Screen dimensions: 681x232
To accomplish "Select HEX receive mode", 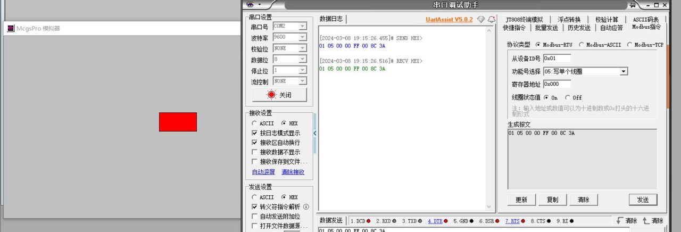I will [283, 123].
